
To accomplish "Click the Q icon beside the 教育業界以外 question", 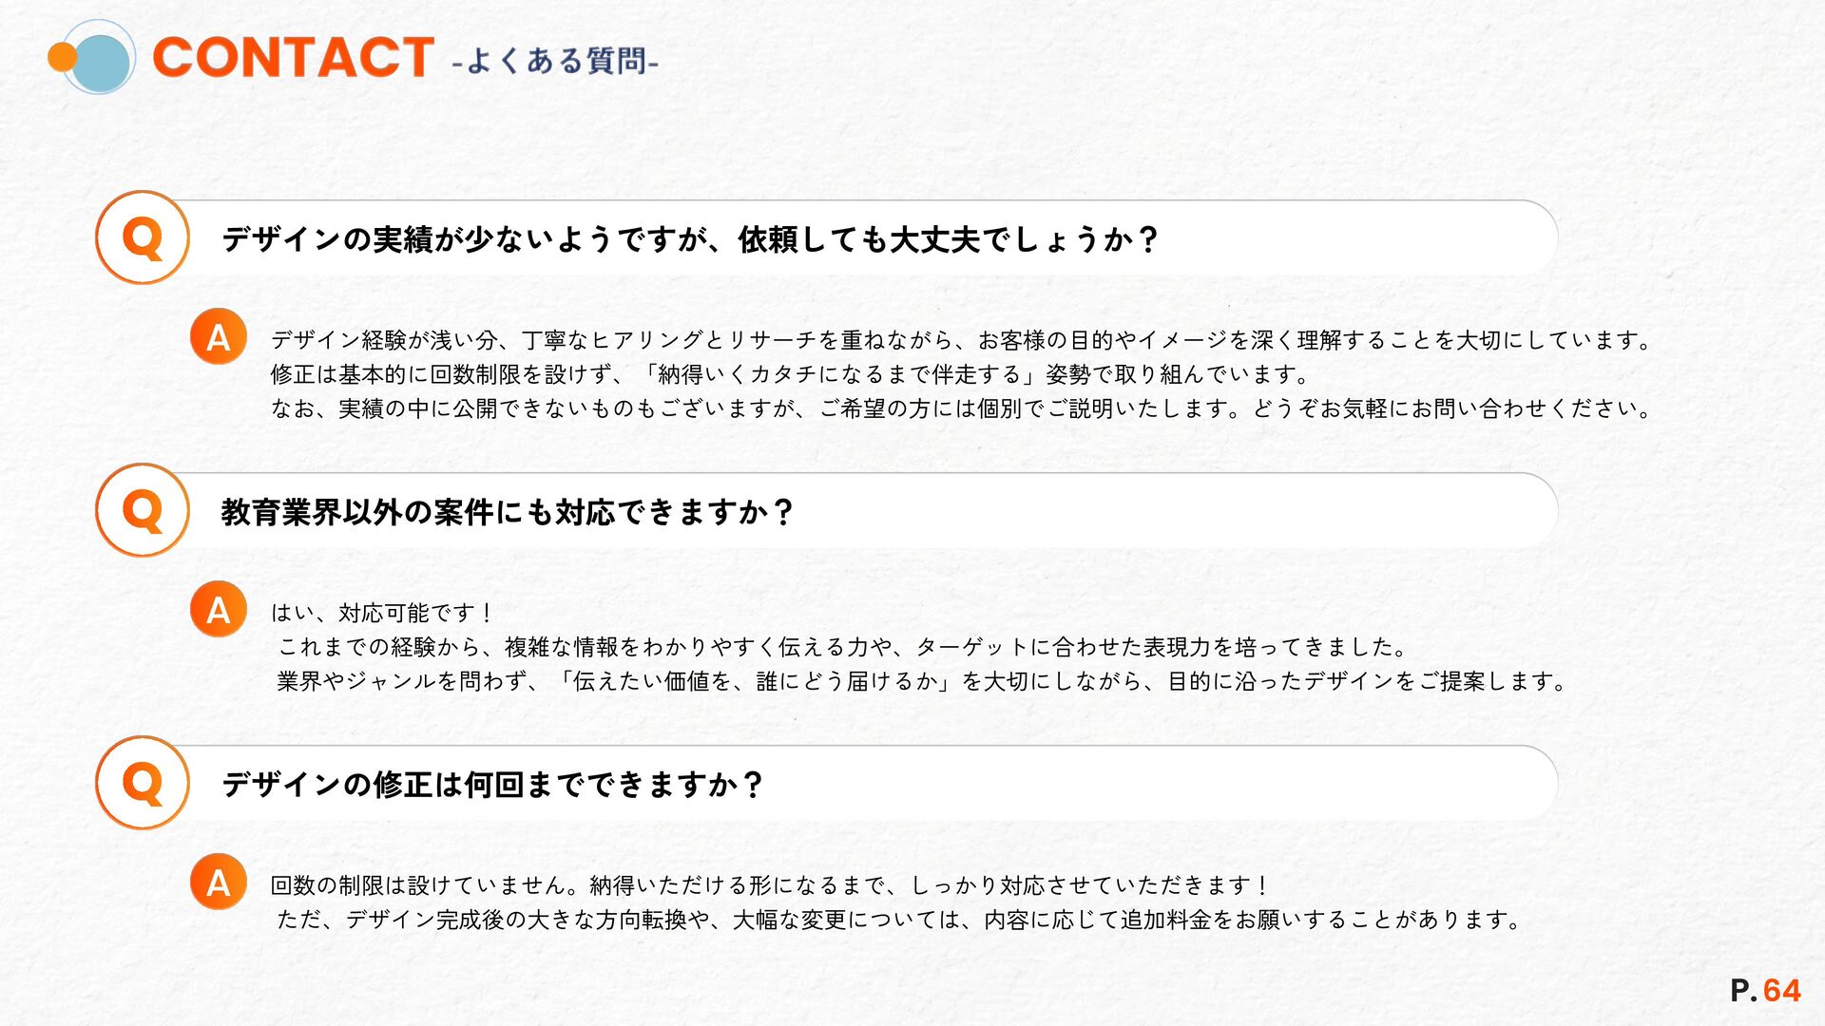I will point(143,510).
